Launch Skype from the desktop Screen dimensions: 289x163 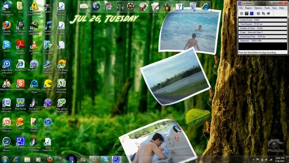7,46
